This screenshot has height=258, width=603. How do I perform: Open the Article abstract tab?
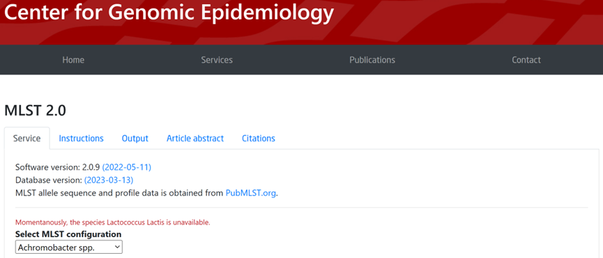[x=195, y=138]
